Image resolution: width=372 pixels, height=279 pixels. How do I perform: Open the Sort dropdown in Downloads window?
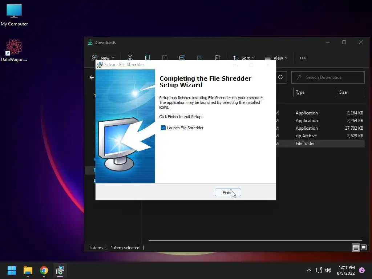(x=244, y=58)
